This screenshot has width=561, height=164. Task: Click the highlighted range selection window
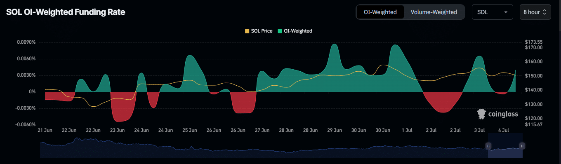505,145
